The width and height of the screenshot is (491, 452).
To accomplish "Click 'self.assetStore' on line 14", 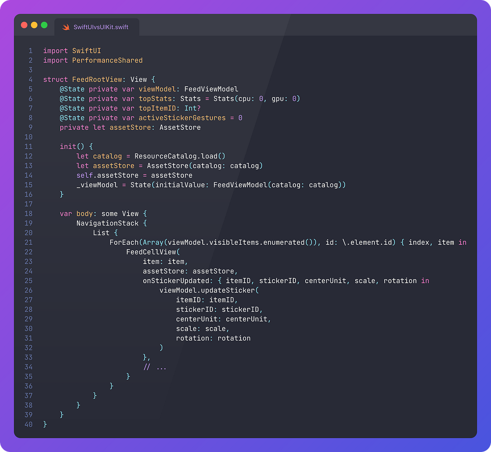I will [x=108, y=176].
